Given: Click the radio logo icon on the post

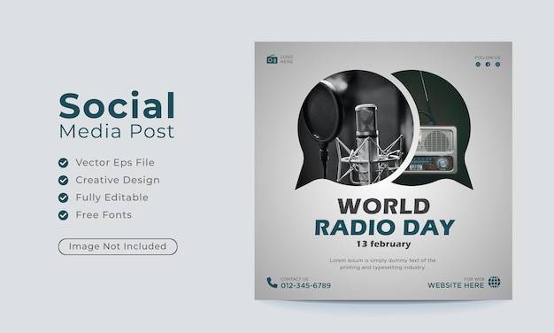Looking at the screenshot, I should click(272, 59).
